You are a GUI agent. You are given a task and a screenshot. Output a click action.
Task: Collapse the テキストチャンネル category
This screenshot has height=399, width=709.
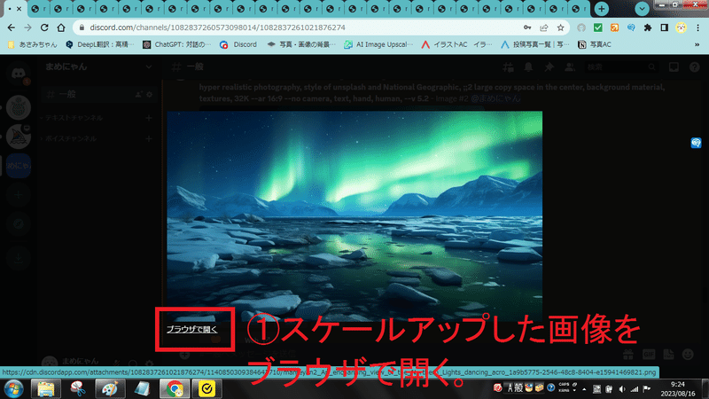pyautogui.click(x=72, y=118)
